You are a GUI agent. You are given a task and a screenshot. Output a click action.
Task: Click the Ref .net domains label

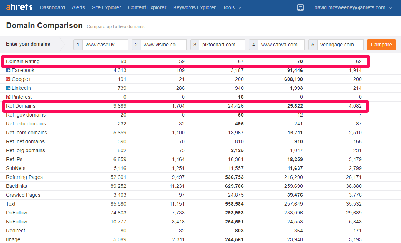25,141
